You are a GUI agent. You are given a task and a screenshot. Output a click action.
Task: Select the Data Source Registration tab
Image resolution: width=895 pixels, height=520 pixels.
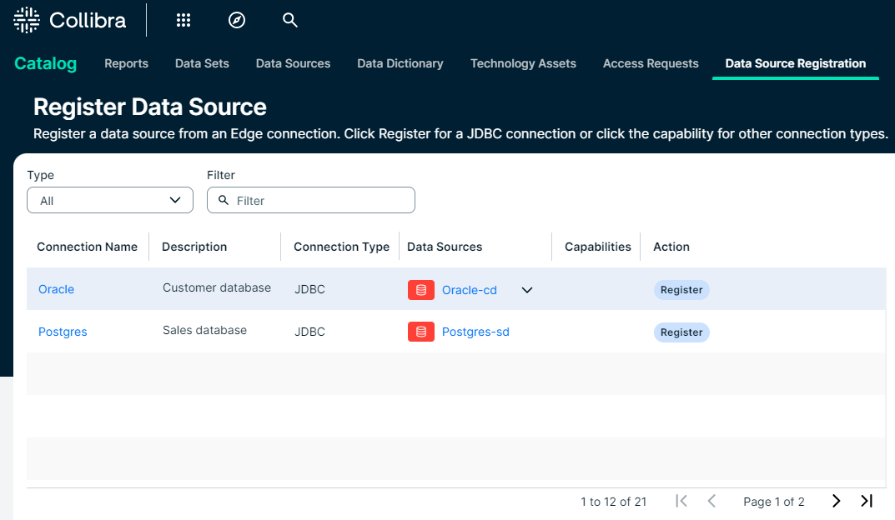[796, 63]
